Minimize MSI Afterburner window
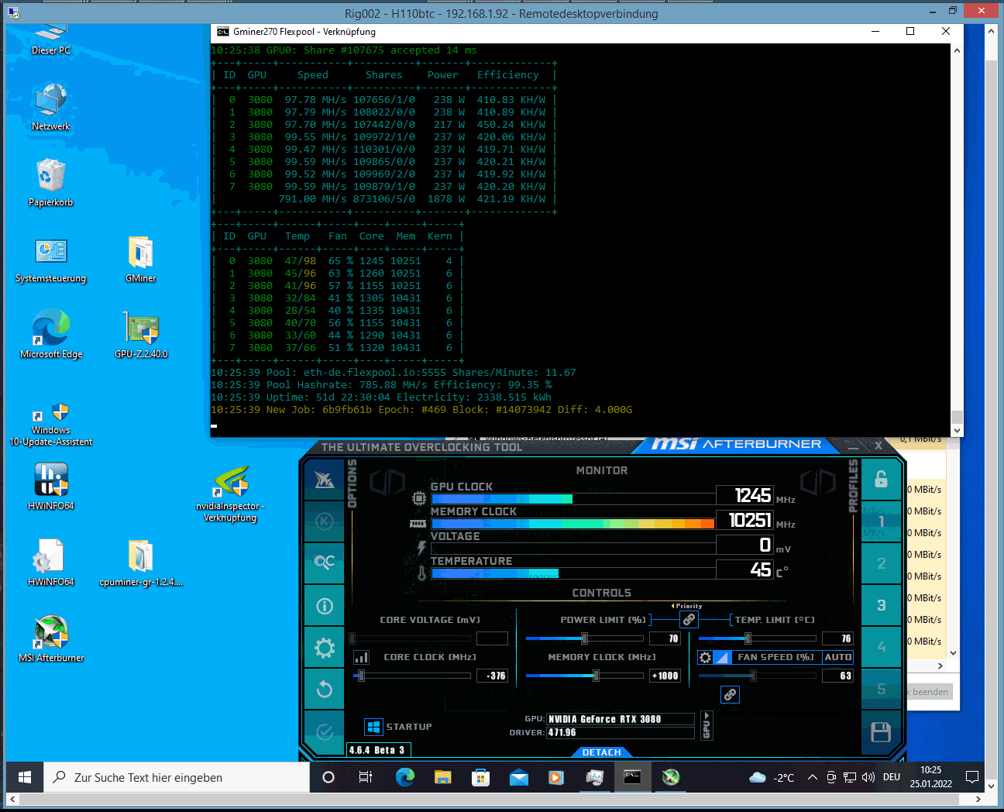This screenshot has height=812, width=1004. [x=853, y=446]
